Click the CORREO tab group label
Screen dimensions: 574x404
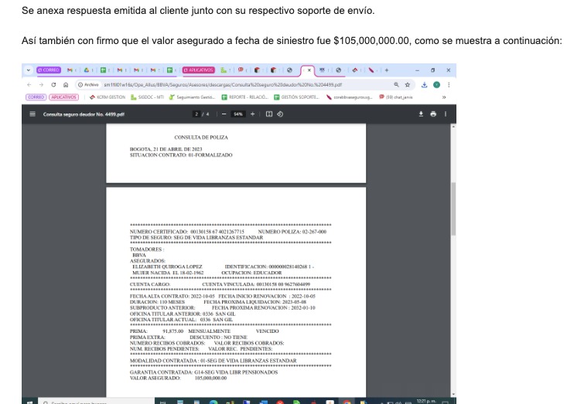pyautogui.click(x=49, y=70)
